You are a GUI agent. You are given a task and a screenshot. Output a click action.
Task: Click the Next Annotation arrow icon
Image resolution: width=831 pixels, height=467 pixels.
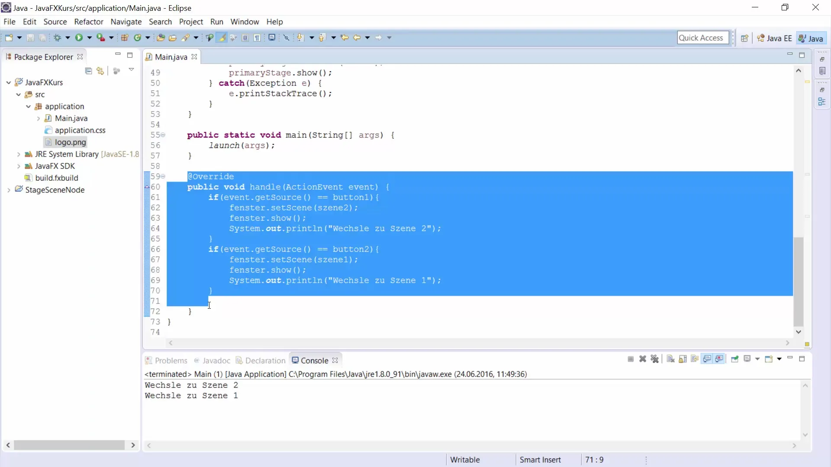pos(300,38)
